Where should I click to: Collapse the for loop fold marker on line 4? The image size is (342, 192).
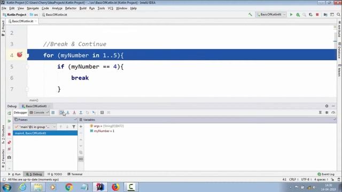tap(27, 55)
